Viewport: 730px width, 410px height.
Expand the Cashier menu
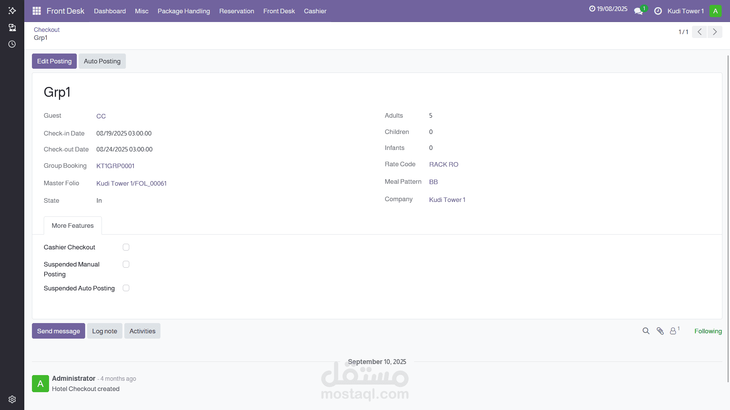tap(315, 11)
